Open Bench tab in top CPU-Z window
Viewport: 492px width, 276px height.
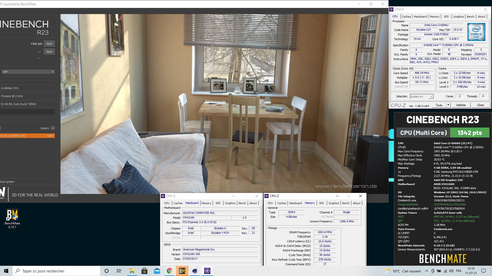point(470,17)
